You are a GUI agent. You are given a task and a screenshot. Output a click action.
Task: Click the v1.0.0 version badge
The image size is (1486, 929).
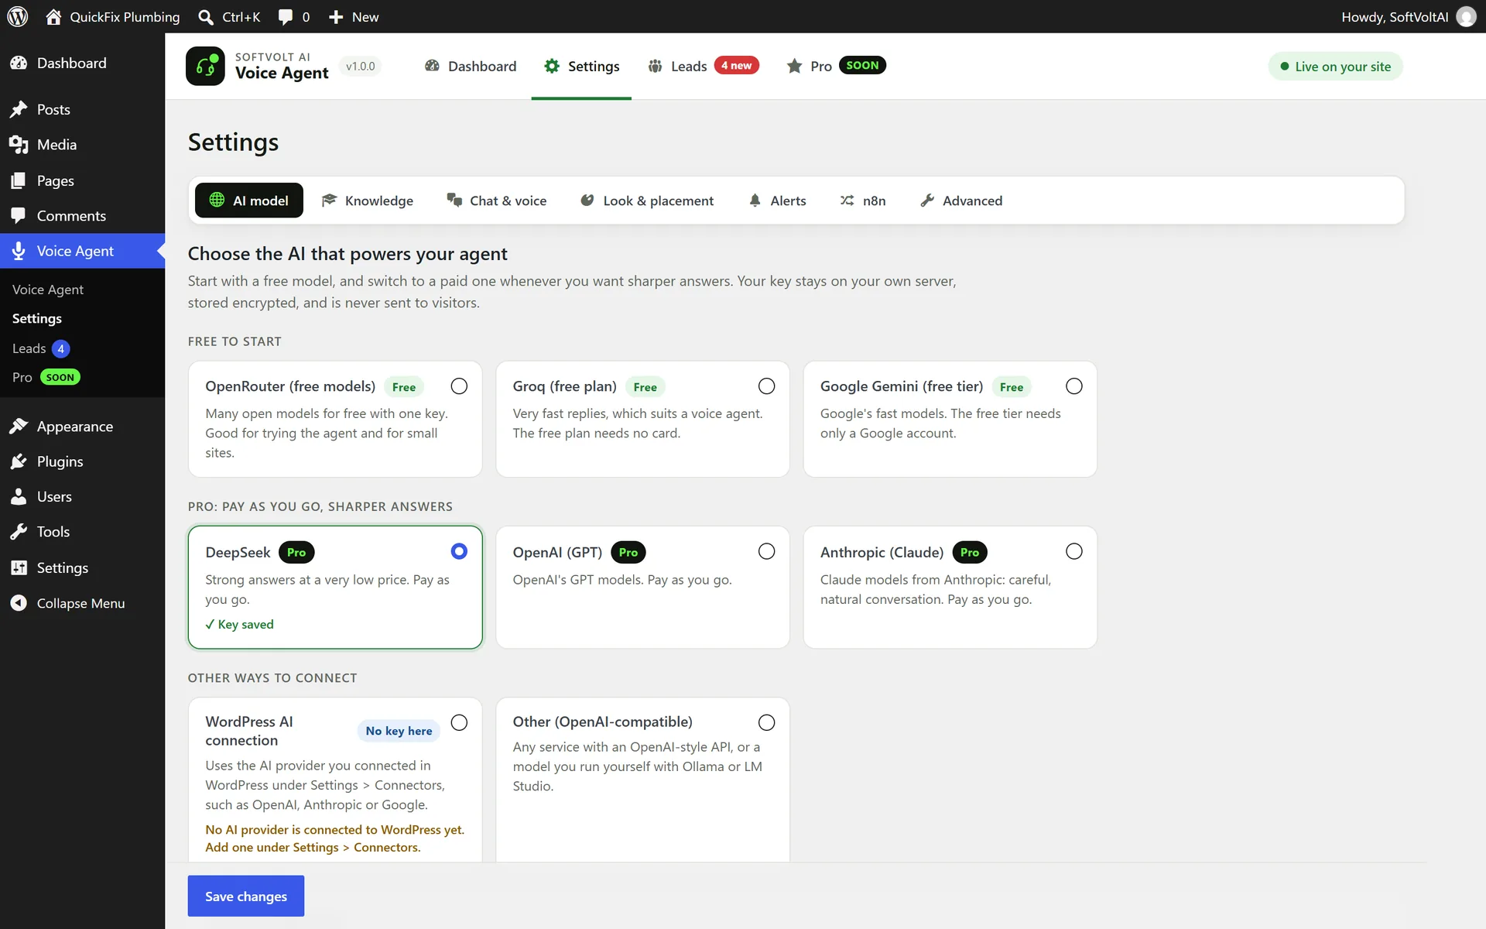361,66
